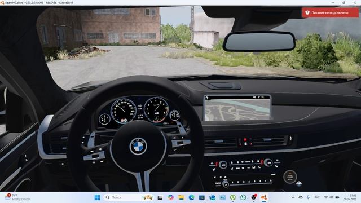Launch Copilot from the taskbar
The image size is (361, 203).
170,197
